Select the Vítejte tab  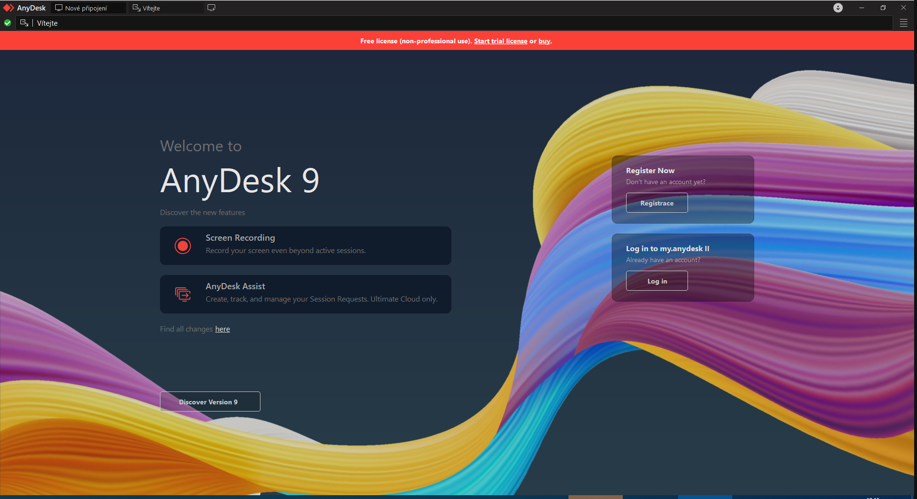[x=167, y=8]
